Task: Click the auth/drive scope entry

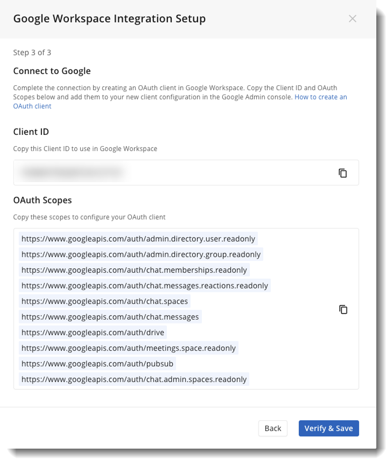Action: click(93, 333)
